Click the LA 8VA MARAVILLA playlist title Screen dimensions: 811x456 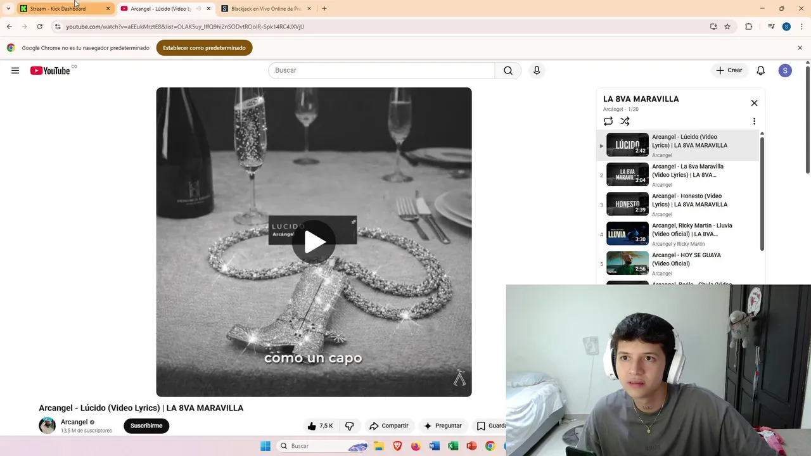tap(641, 99)
